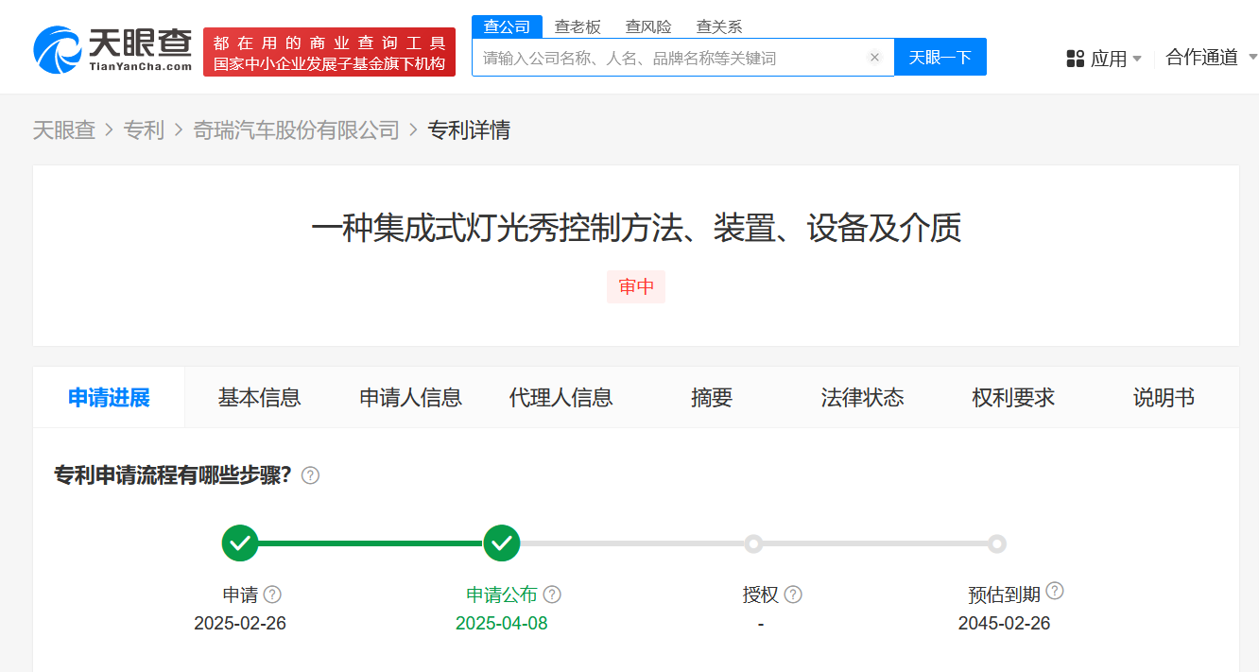Click help icon next to 申请公布
This screenshot has width=1259, height=672.
tap(552, 594)
